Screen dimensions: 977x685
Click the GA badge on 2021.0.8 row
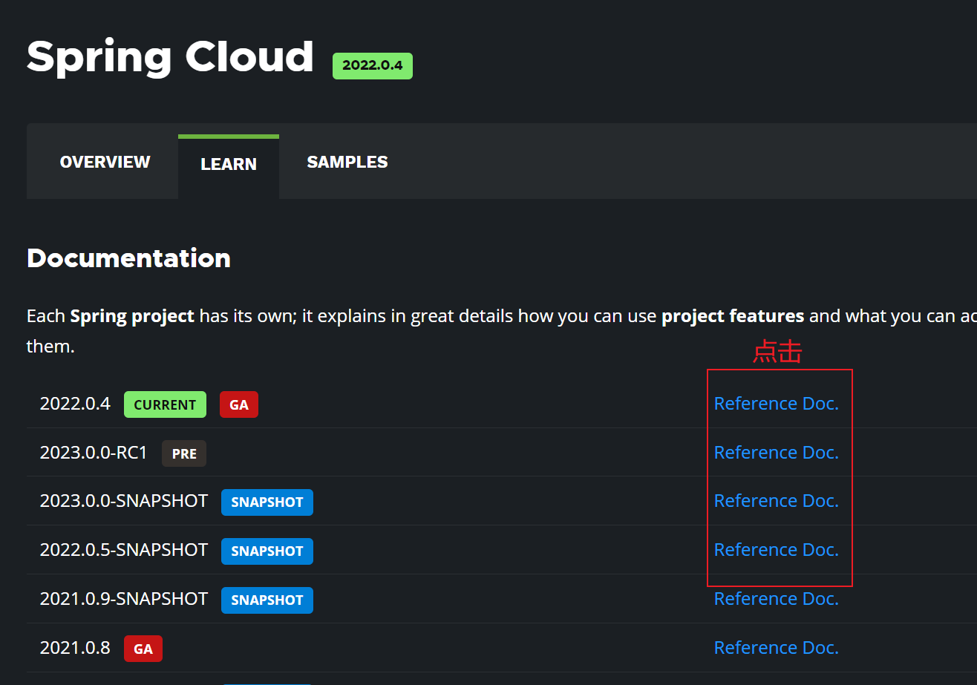(143, 649)
